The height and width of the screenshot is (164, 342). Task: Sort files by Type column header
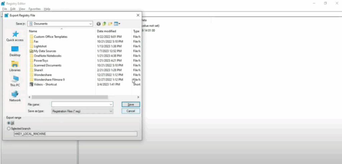pos(136,31)
